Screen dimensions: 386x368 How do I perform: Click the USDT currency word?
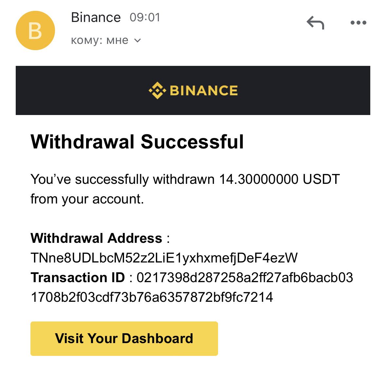[321, 179]
